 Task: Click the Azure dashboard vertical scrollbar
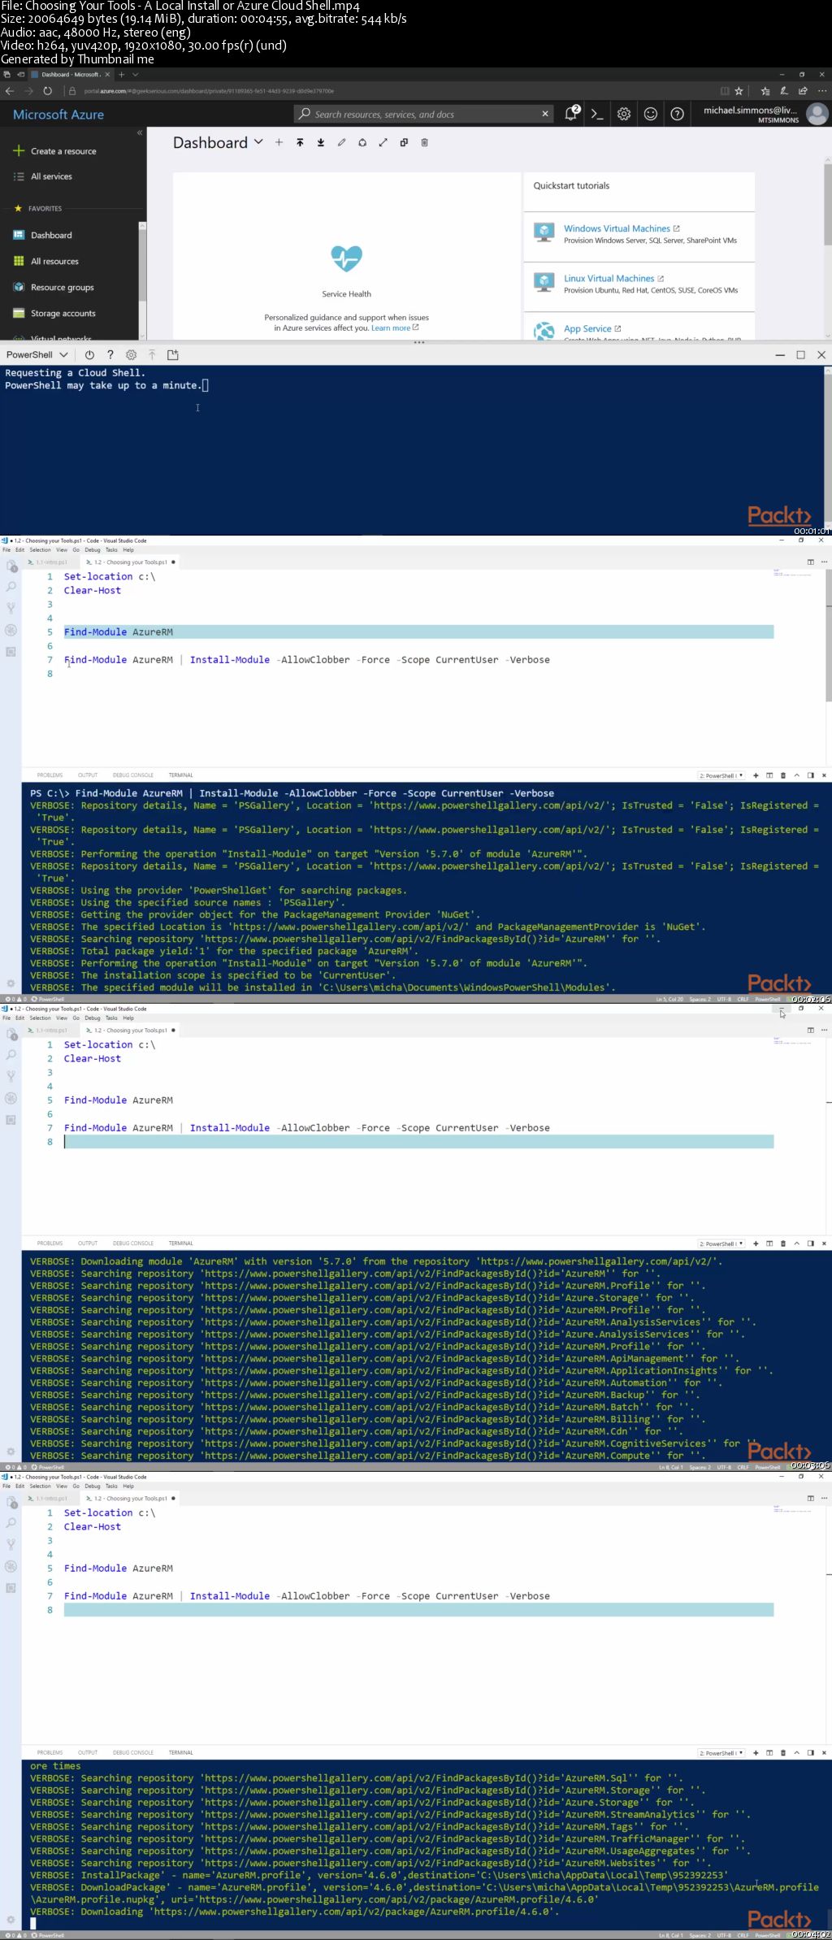pos(828,203)
